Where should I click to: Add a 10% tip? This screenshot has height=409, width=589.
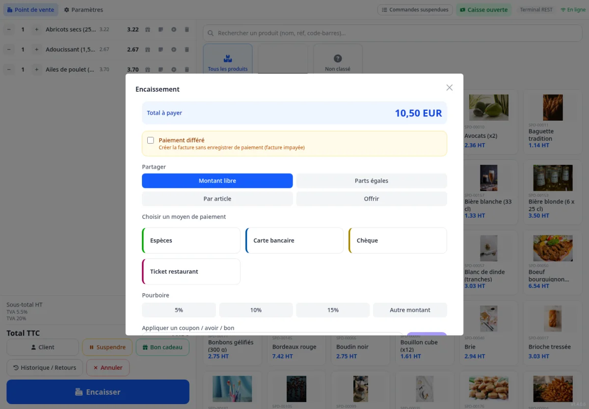(x=256, y=310)
